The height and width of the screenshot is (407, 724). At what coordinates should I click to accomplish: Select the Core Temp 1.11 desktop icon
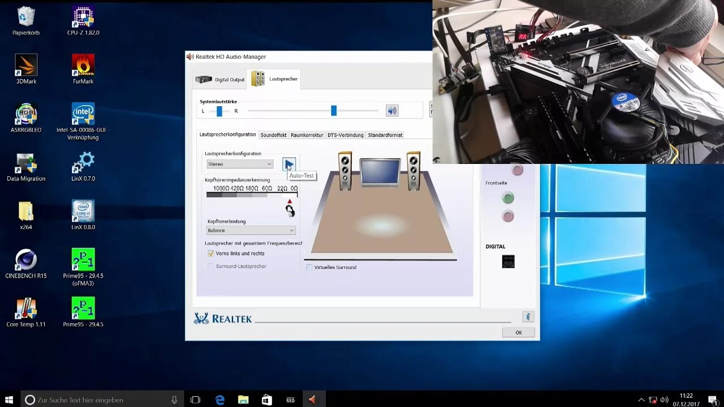26,308
